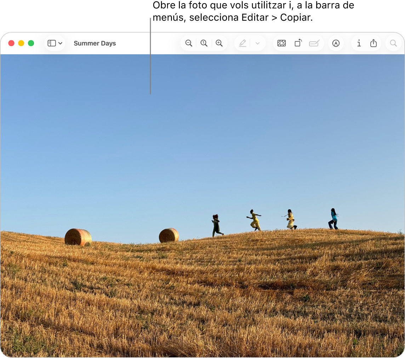405x358 pixels.
Task: Close the Summer Days window
Action: click(x=11, y=43)
